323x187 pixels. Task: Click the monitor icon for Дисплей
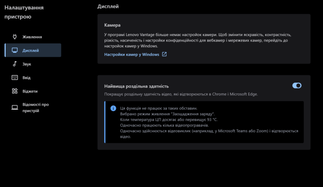[15, 50]
